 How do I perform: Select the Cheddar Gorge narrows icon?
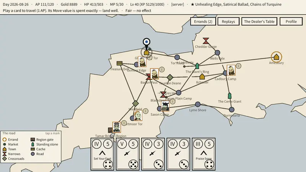206,41
